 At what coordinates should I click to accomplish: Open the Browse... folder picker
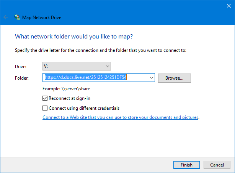click(175, 78)
